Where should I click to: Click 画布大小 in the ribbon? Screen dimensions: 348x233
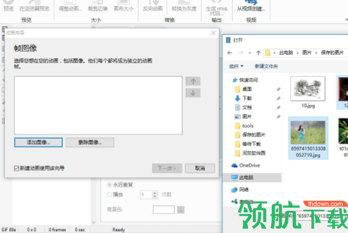[124, 6]
